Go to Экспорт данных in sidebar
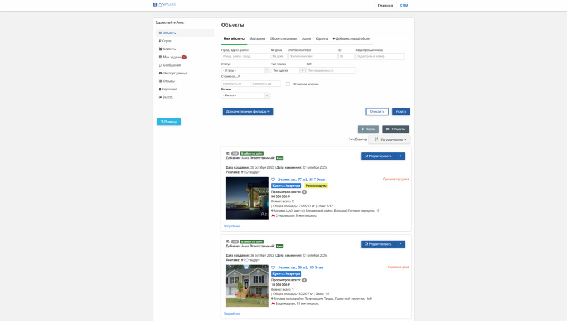The height and width of the screenshot is (321, 567). pos(174,73)
